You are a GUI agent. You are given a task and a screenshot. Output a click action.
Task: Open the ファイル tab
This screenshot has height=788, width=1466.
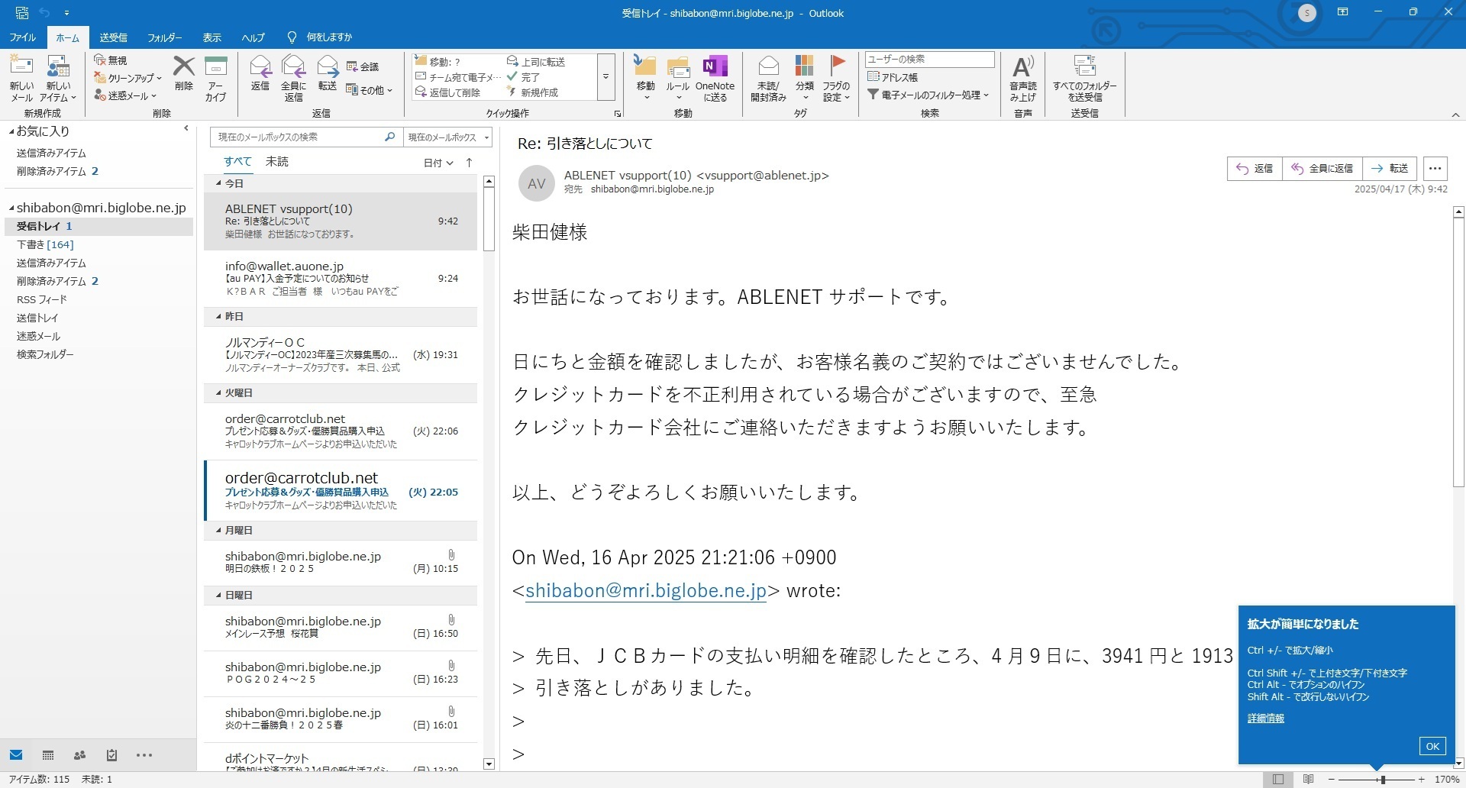pyautogui.click(x=22, y=37)
